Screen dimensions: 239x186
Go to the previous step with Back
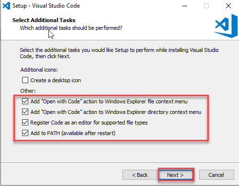[140, 175]
